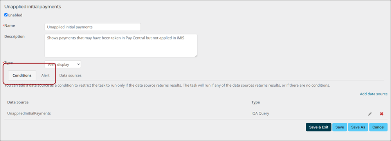Select the UnappliedInitialPayments data source row
This screenshot has width=391, height=141.
point(196,113)
